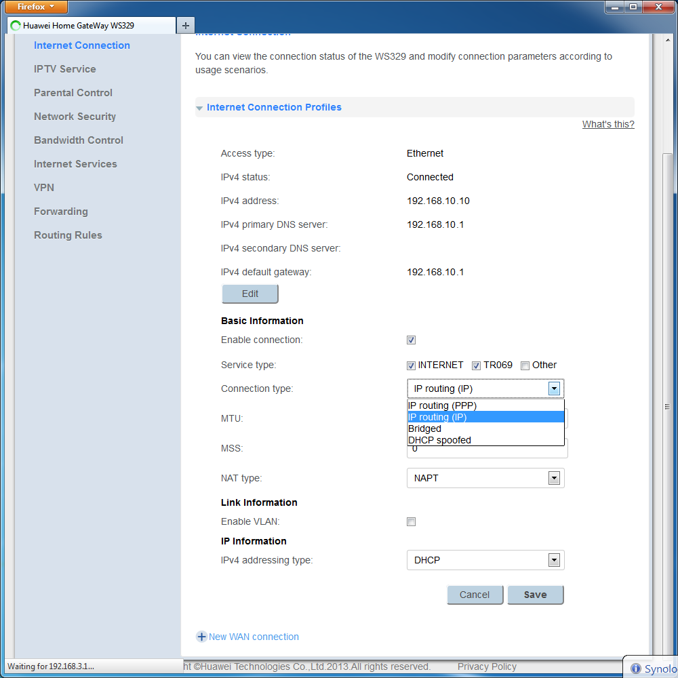
Task: Open Routing Rules page
Action: pyautogui.click(x=68, y=235)
